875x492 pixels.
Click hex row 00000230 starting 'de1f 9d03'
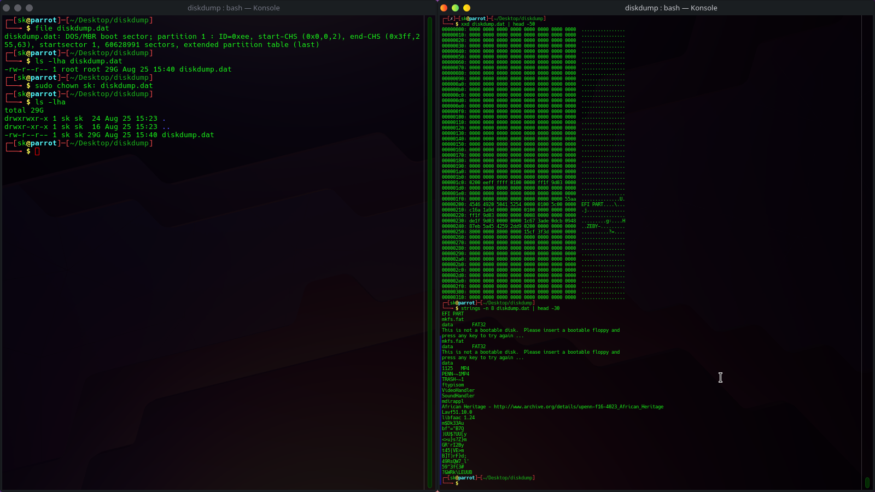533,221
